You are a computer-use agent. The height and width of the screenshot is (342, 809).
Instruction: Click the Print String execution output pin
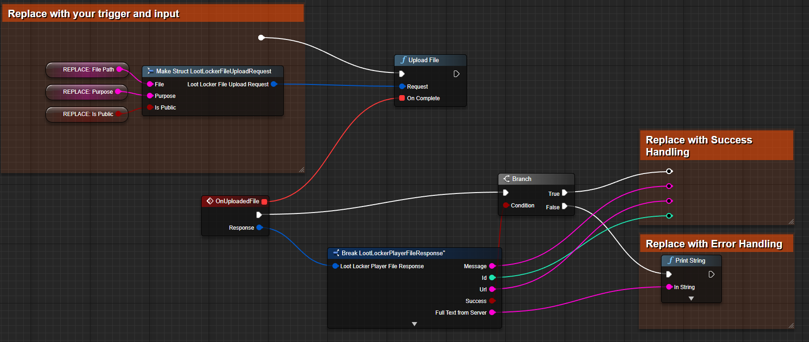pyautogui.click(x=711, y=274)
